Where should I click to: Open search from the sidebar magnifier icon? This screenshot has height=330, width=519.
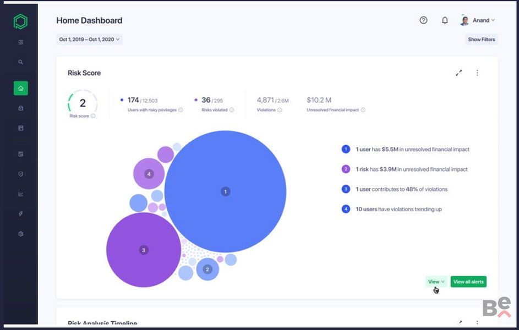[20, 62]
